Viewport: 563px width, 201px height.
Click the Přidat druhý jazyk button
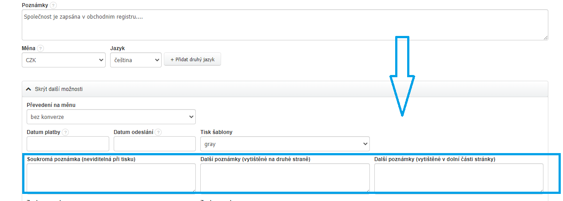tap(192, 59)
